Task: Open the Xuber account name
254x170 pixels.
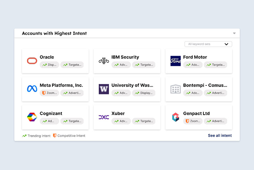Action: [118, 113]
